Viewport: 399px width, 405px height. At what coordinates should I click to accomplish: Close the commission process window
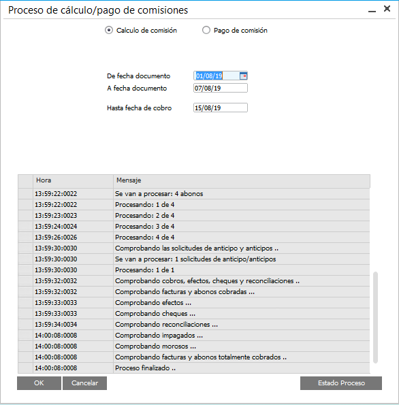387,9
